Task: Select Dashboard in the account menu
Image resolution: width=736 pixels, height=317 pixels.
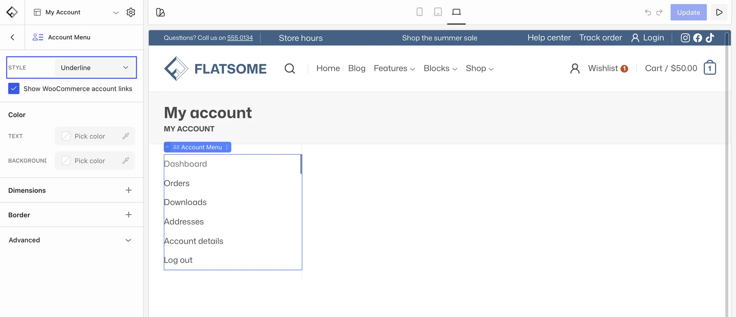Action: pos(185,164)
